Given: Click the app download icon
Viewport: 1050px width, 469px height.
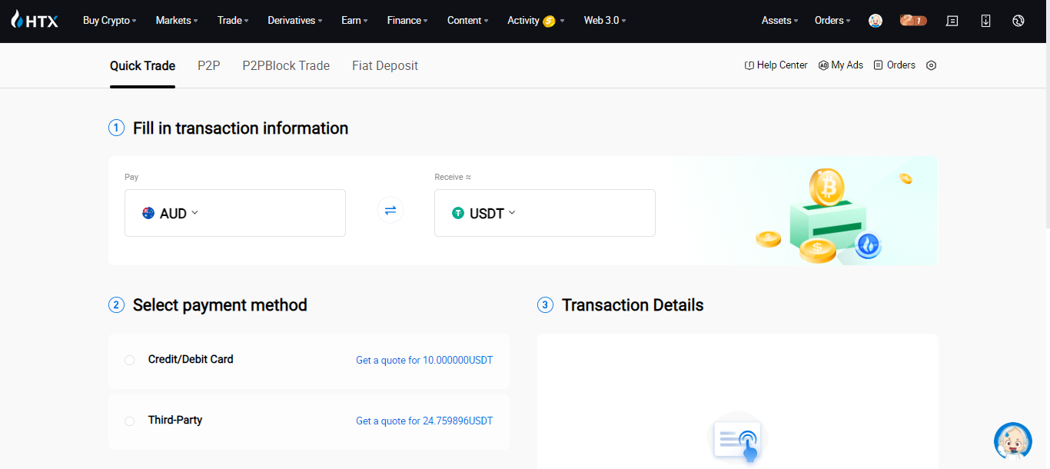Looking at the screenshot, I should point(985,21).
